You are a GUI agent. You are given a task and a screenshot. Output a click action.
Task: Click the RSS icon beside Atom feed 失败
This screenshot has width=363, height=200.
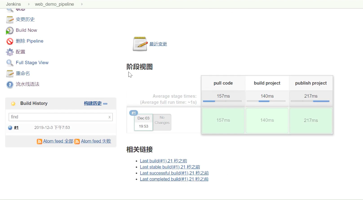(x=77, y=141)
